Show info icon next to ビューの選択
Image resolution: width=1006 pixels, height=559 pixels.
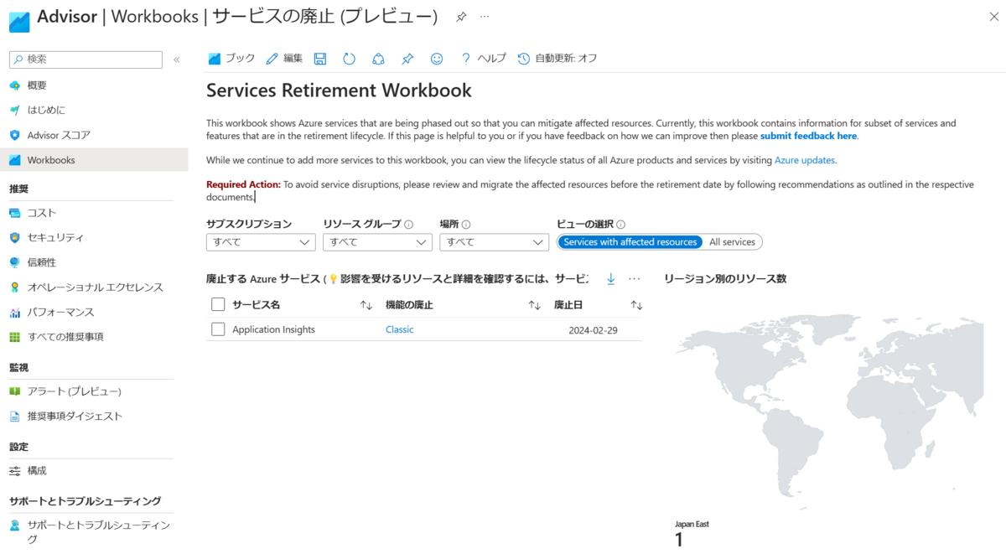(x=621, y=225)
